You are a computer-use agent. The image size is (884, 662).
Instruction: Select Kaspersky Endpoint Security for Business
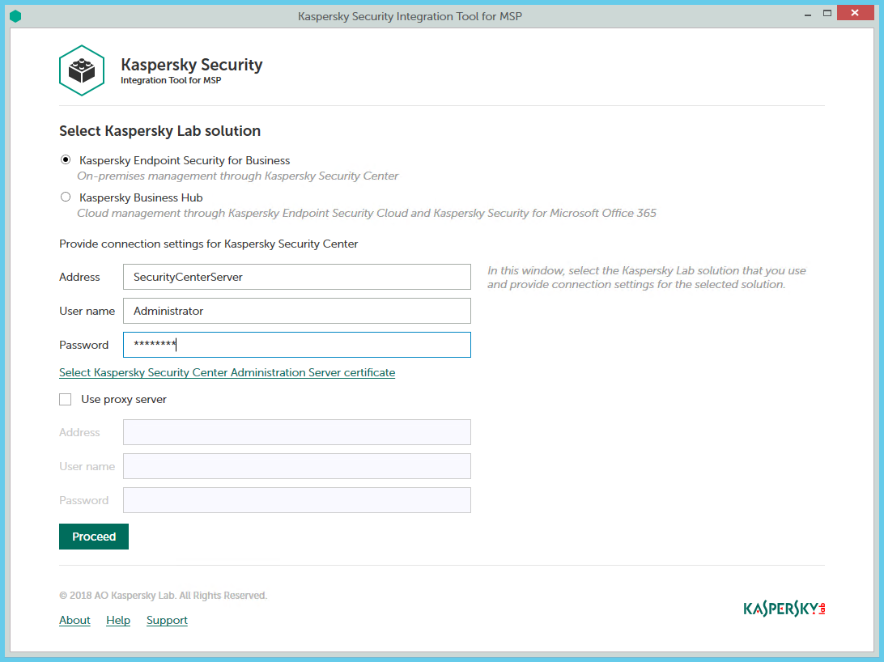click(66, 159)
